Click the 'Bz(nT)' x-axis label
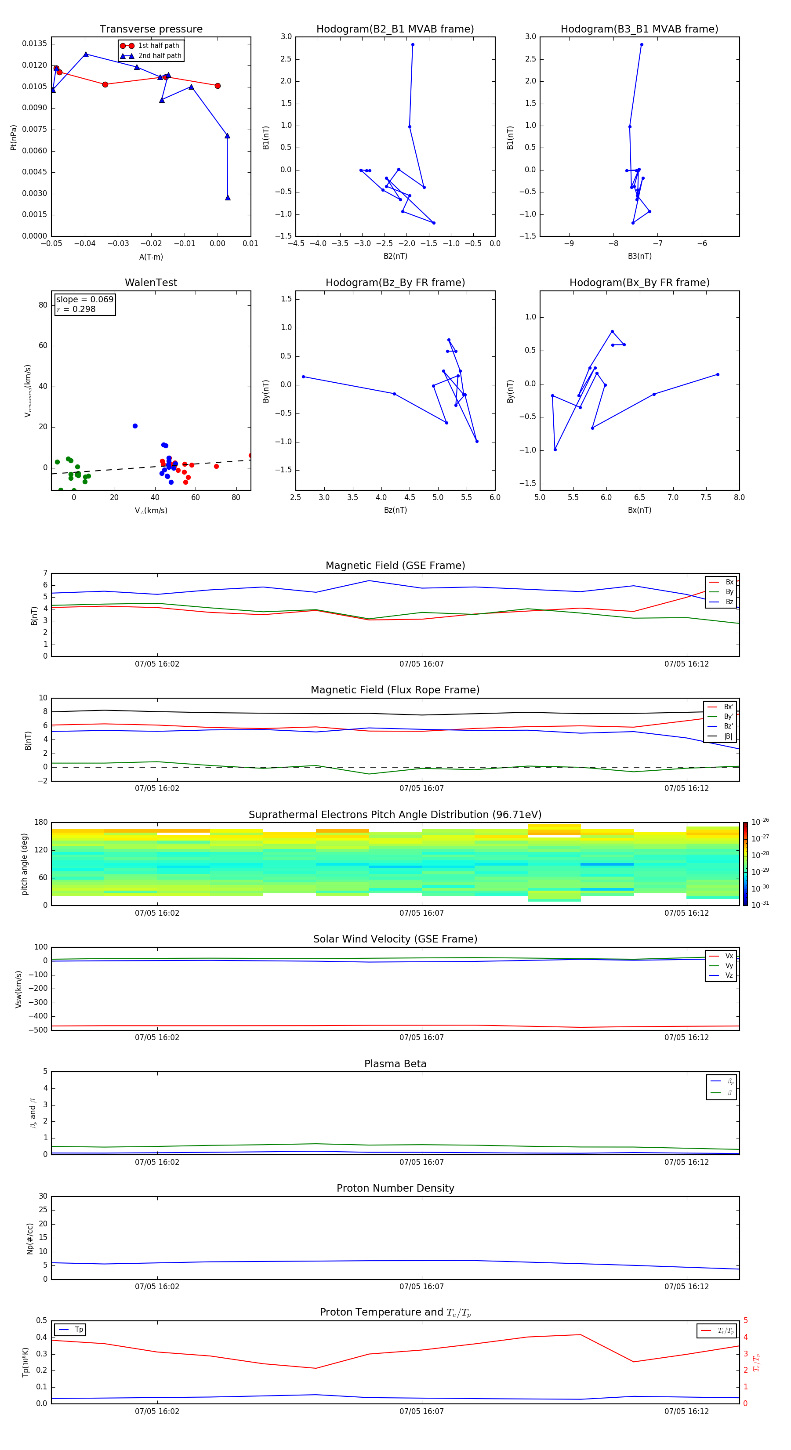This screenshot has height=1450, width=791. pos(395,510)
